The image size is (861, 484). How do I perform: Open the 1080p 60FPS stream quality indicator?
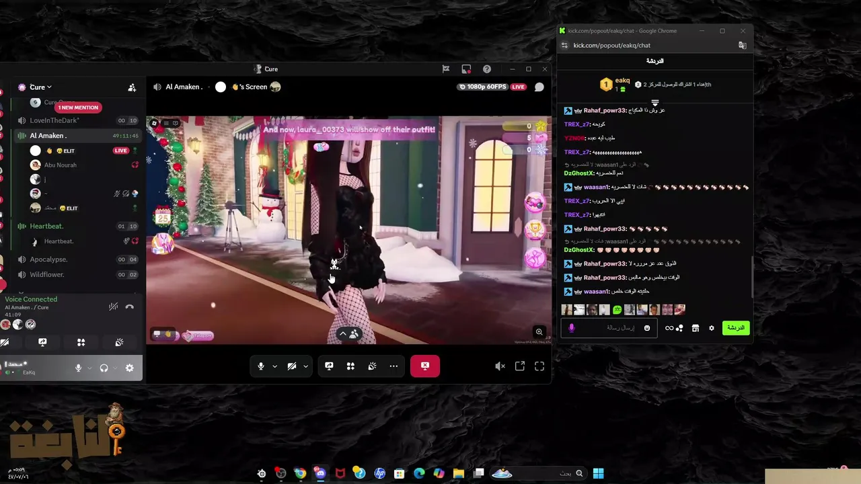pos(482,87)
